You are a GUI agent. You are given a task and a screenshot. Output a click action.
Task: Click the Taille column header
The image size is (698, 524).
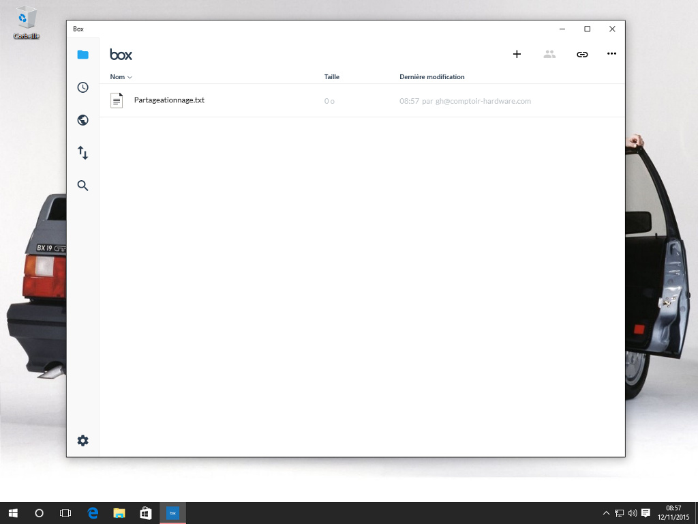[332, 77]
